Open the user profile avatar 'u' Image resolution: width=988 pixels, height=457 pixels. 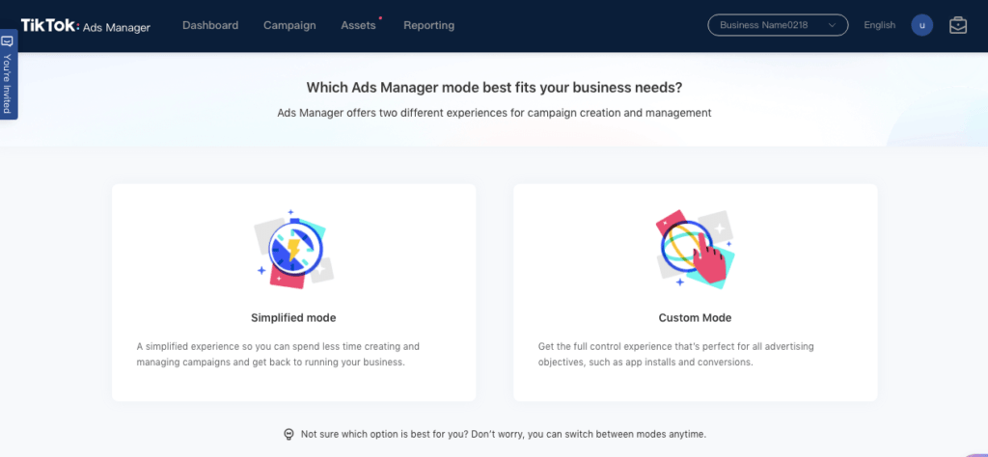point(921,25)
